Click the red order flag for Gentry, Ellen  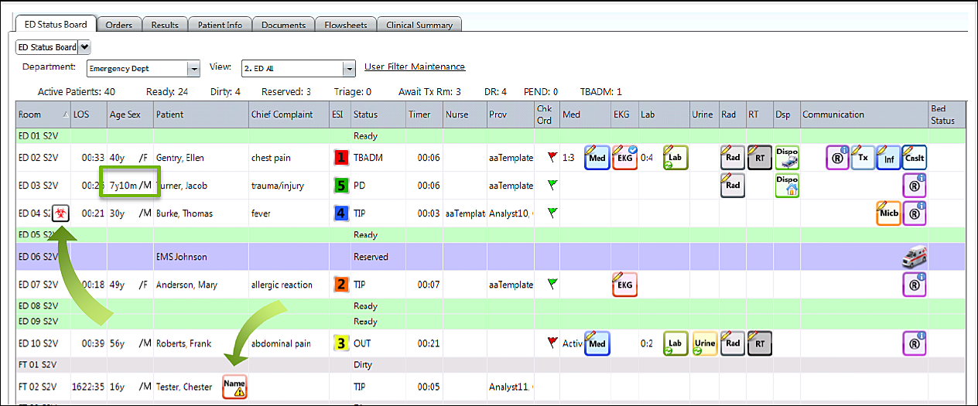point(552,157)
